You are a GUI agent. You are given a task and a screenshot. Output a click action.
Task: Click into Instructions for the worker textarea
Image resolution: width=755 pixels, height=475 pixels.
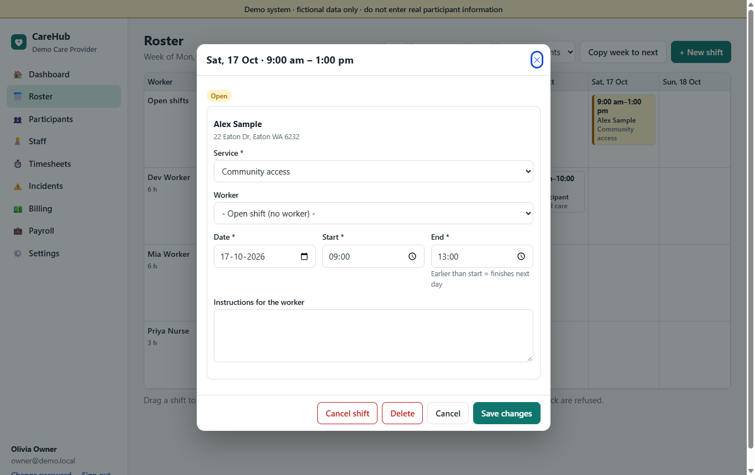click(x=374, y=336)
